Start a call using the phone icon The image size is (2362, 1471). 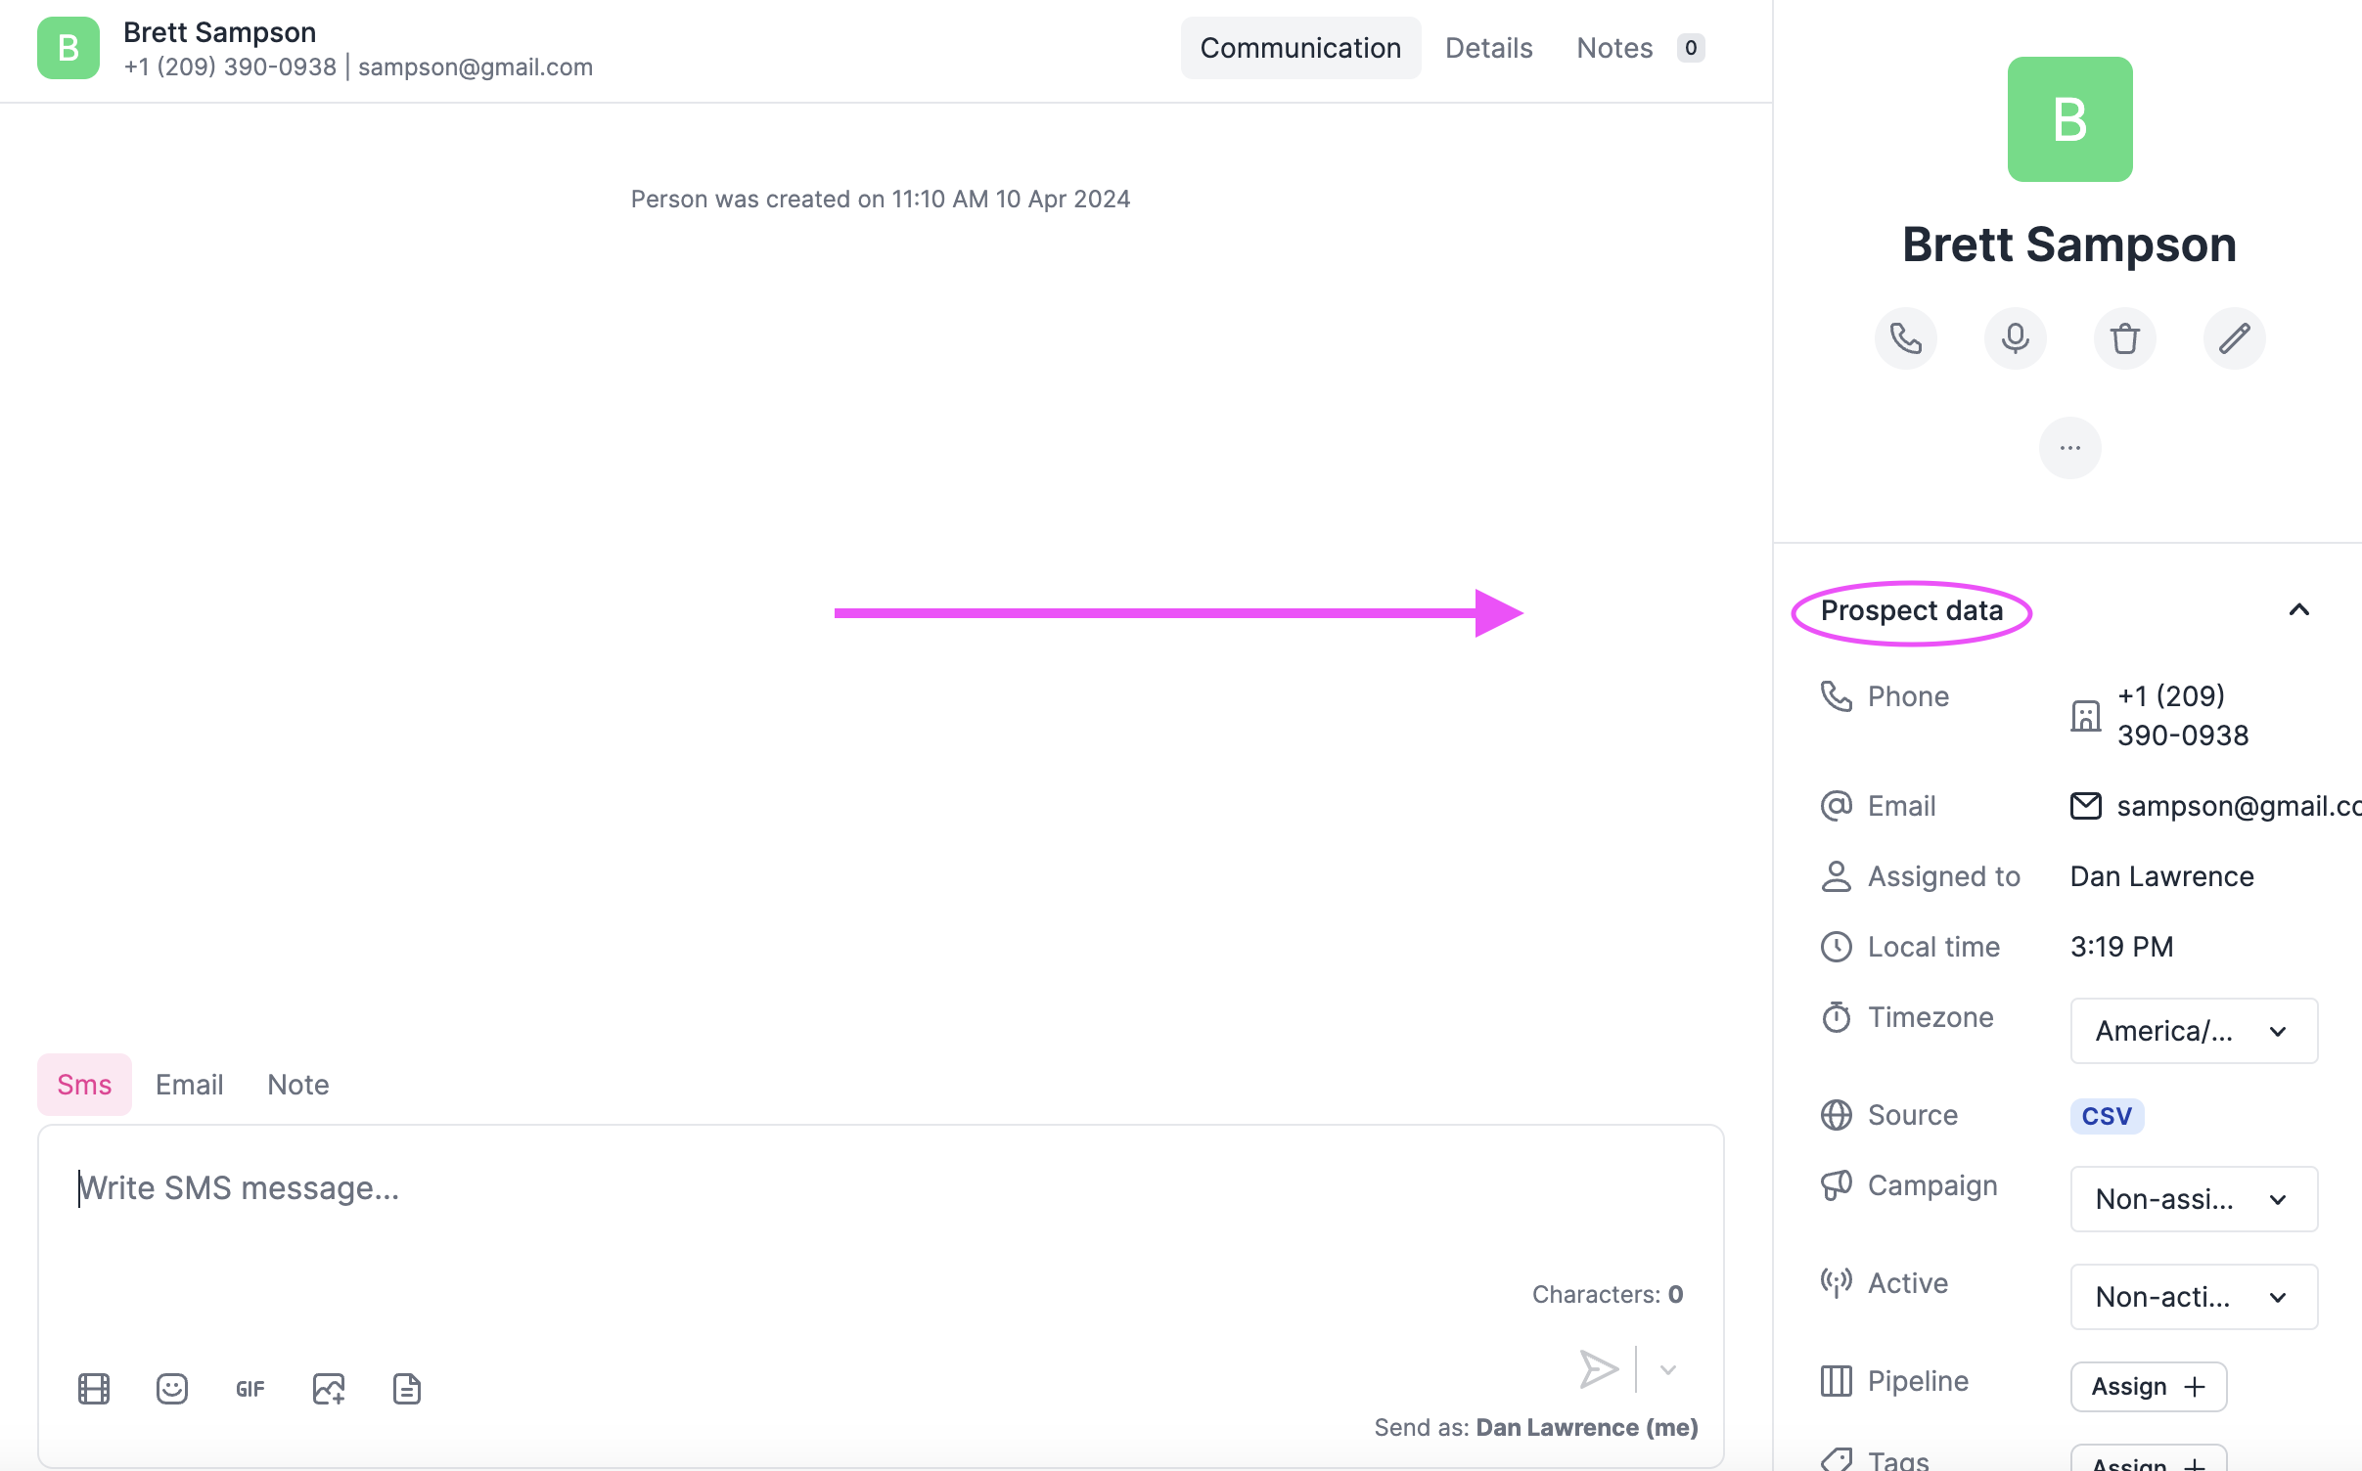(1905, 337)
